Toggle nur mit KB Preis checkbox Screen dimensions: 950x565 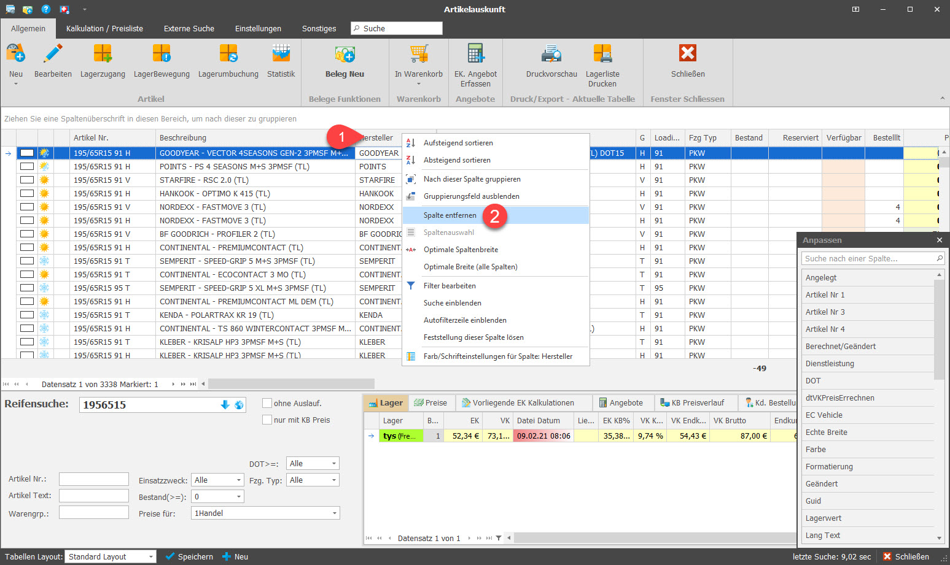[x=267, y=420]
